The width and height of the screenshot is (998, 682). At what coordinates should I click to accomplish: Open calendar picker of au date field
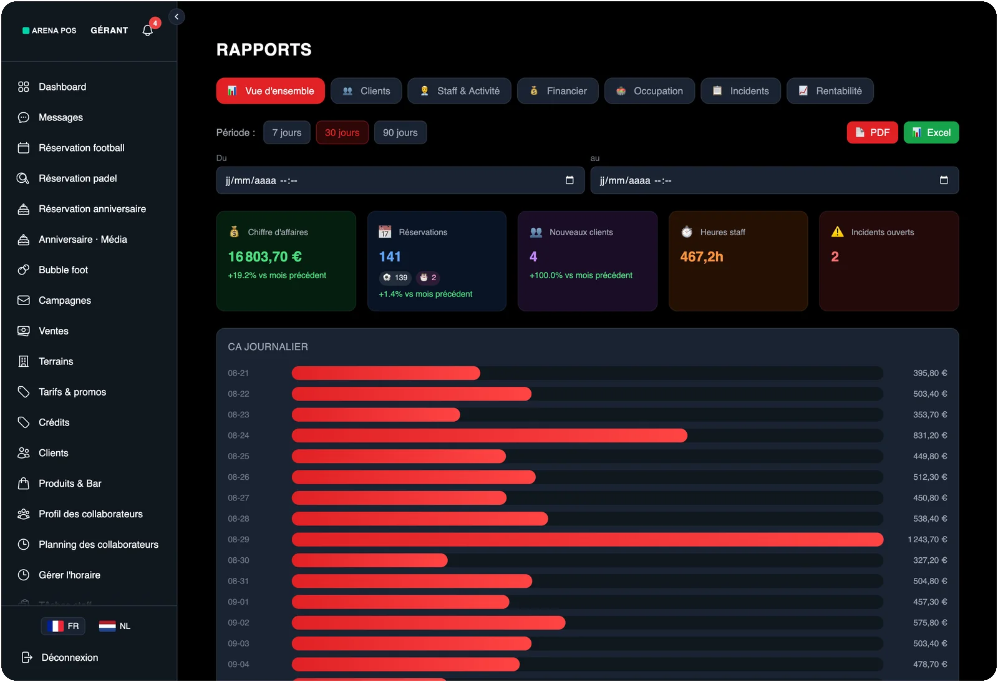tap(944, 180)
